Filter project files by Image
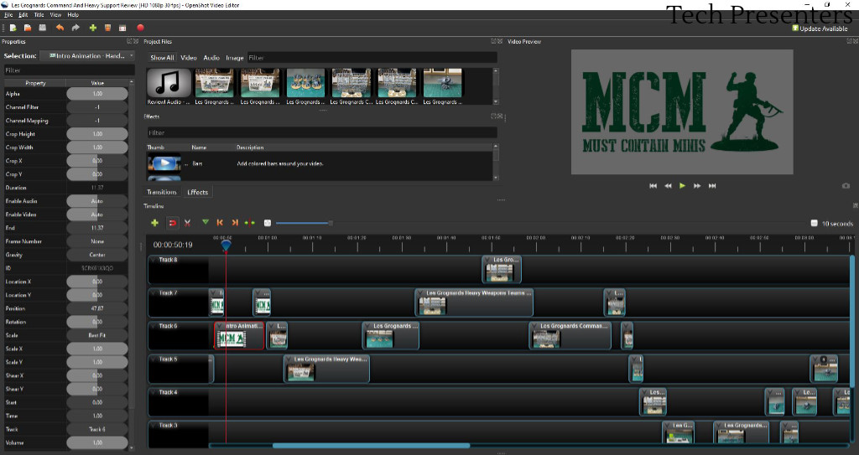Viewport: 859px width, 455px height. coord(235,58)
